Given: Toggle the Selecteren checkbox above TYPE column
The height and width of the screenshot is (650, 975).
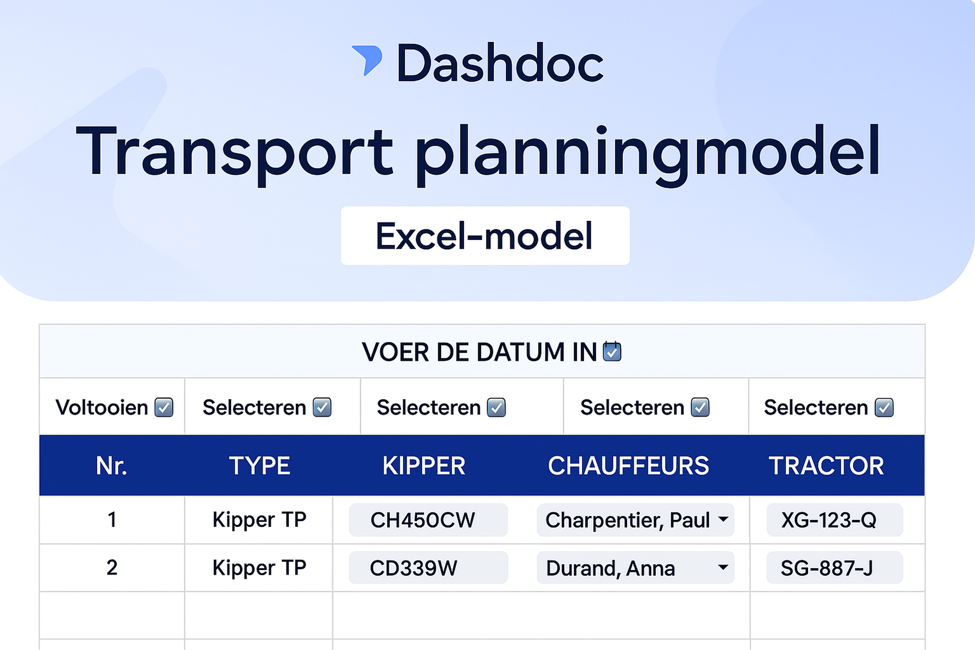Looking at the screenshot, I should [322, 407].
